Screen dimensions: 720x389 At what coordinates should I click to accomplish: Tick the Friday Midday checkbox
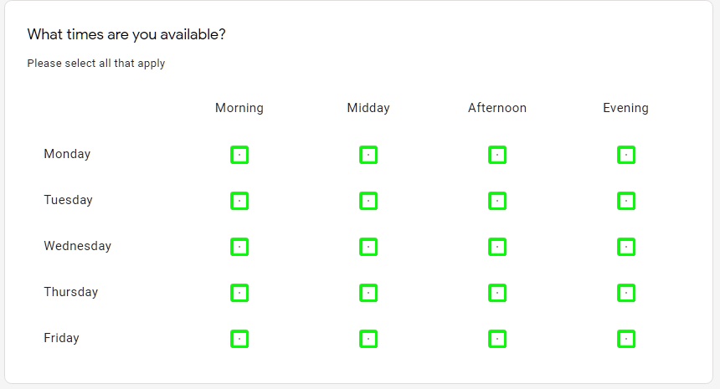click(x=368, y=339)
